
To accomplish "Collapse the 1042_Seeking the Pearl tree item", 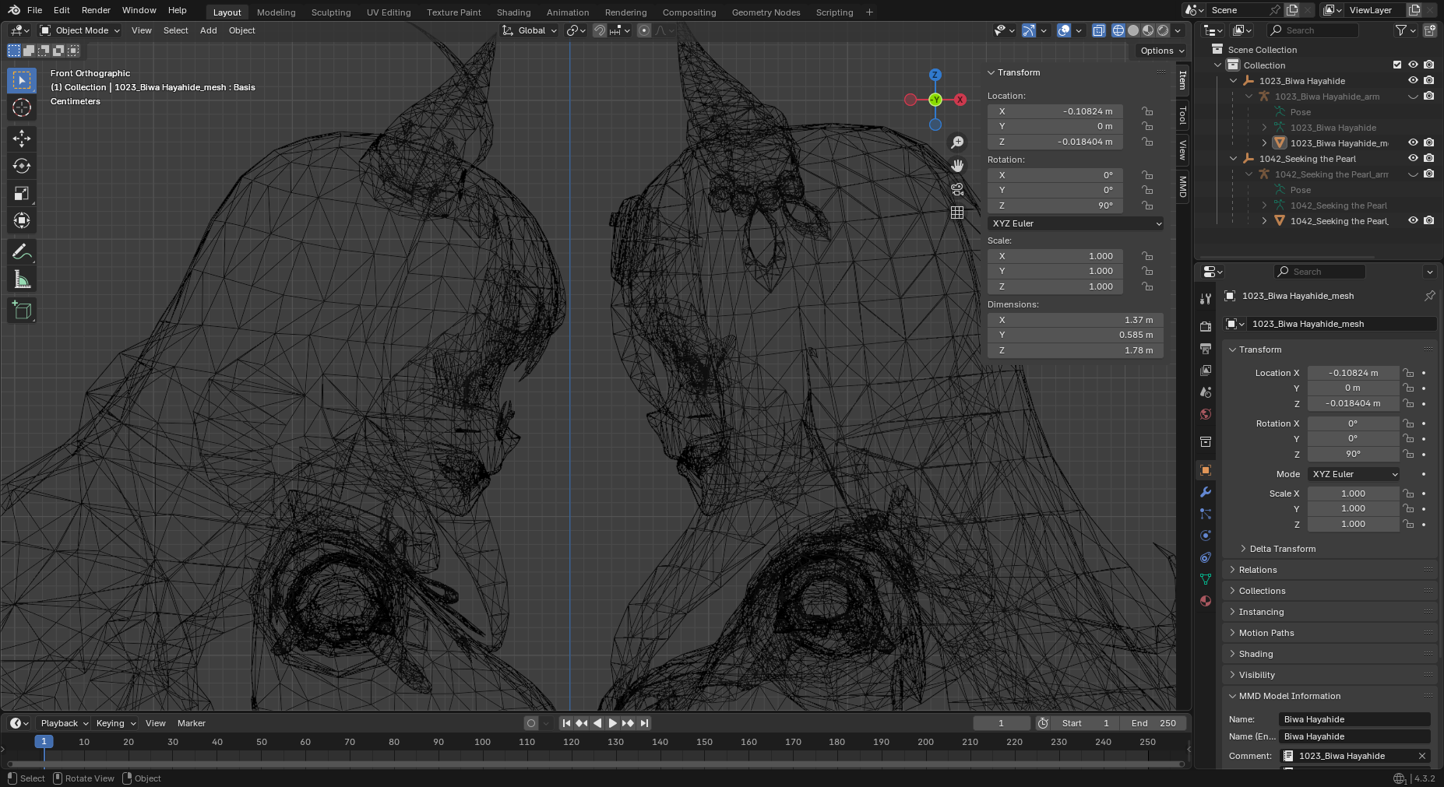I will click(1234, 159).
